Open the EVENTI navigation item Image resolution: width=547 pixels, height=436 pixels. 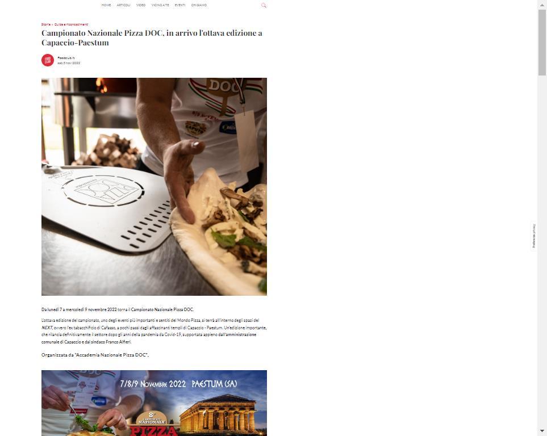click(x=180, y=5)
